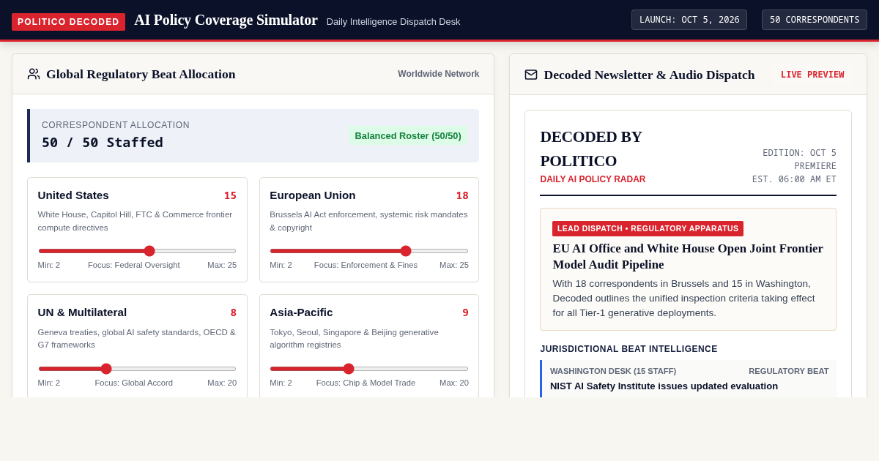Click the AI Policy Coverage Simulator title
Image resolution: width=879 pixels, height=461 pixels.
click(x=226, y=20)
